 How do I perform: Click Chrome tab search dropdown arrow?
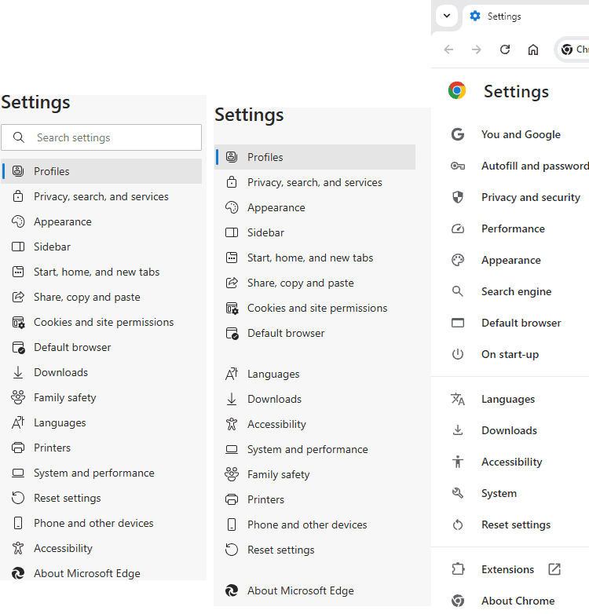click(x=447, y=16)
